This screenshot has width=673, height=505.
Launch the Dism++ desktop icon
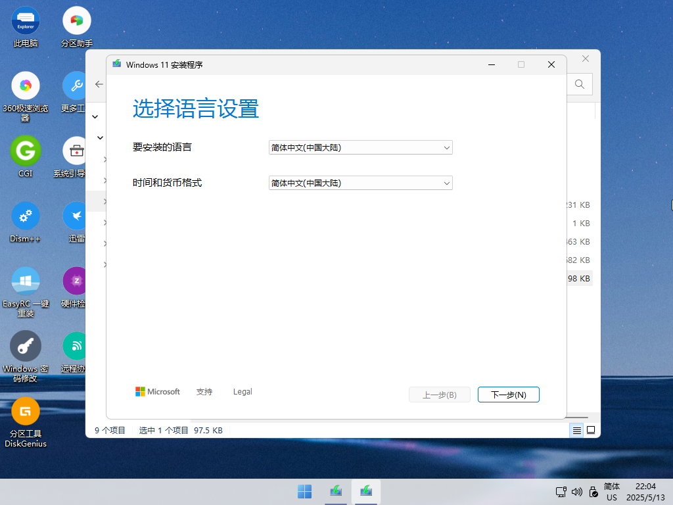click(26, 222)
